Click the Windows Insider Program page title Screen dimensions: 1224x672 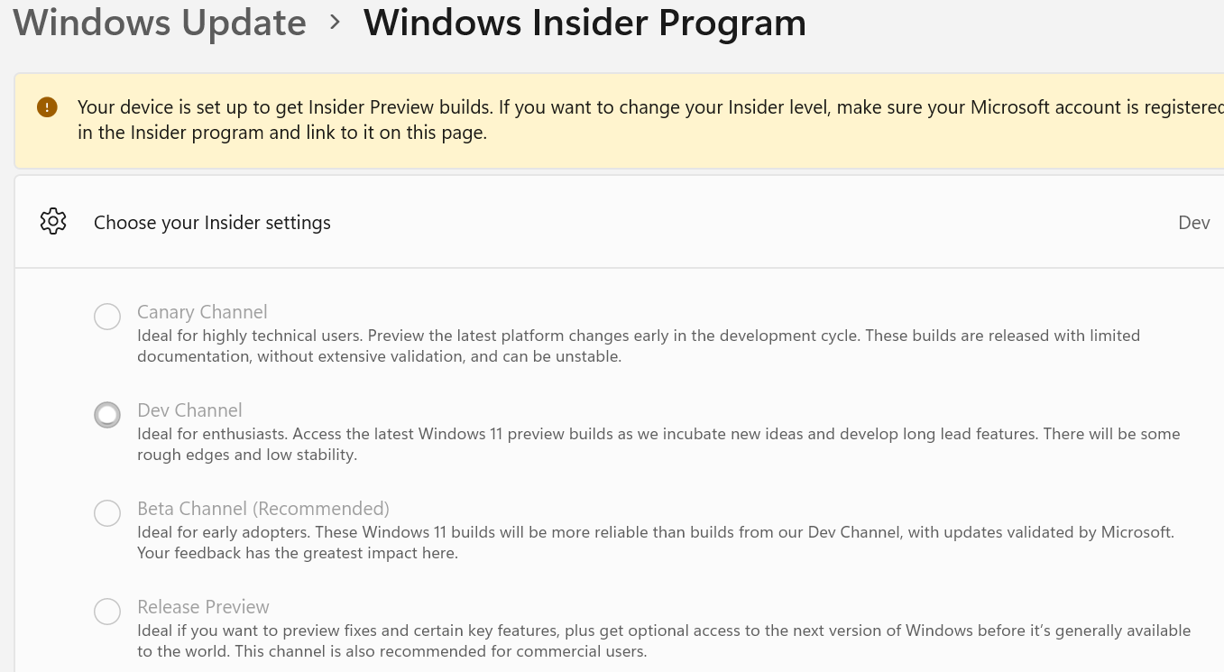pyautogui.click(x=584, y=23)
